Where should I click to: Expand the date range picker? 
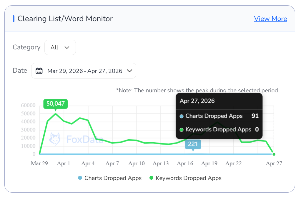tap(84, 71)
